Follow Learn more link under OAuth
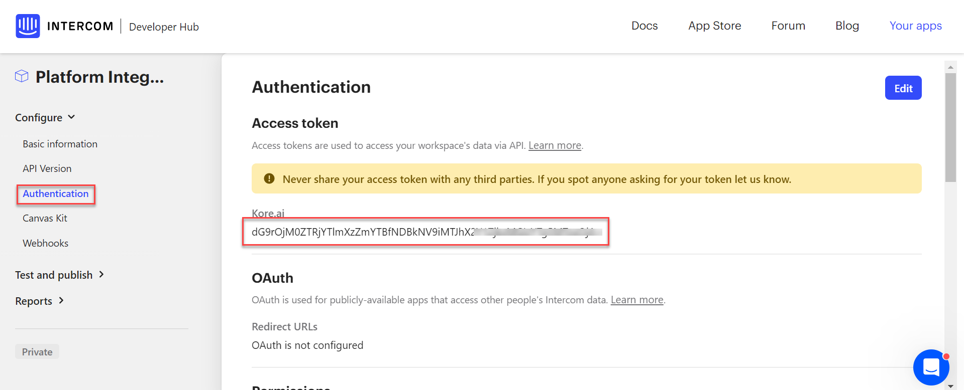This screenshot has height=390, width=964. [637, 300]
